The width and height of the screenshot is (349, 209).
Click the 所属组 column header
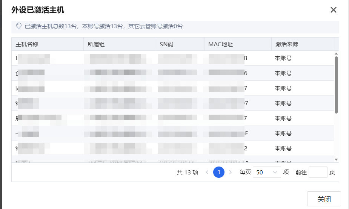(x=96, y=44)
